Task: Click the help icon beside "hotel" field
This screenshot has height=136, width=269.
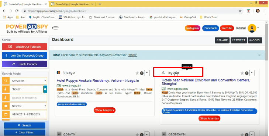Action: coord(45,89)
